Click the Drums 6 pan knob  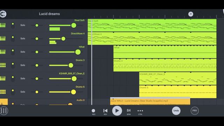[37, 92]
